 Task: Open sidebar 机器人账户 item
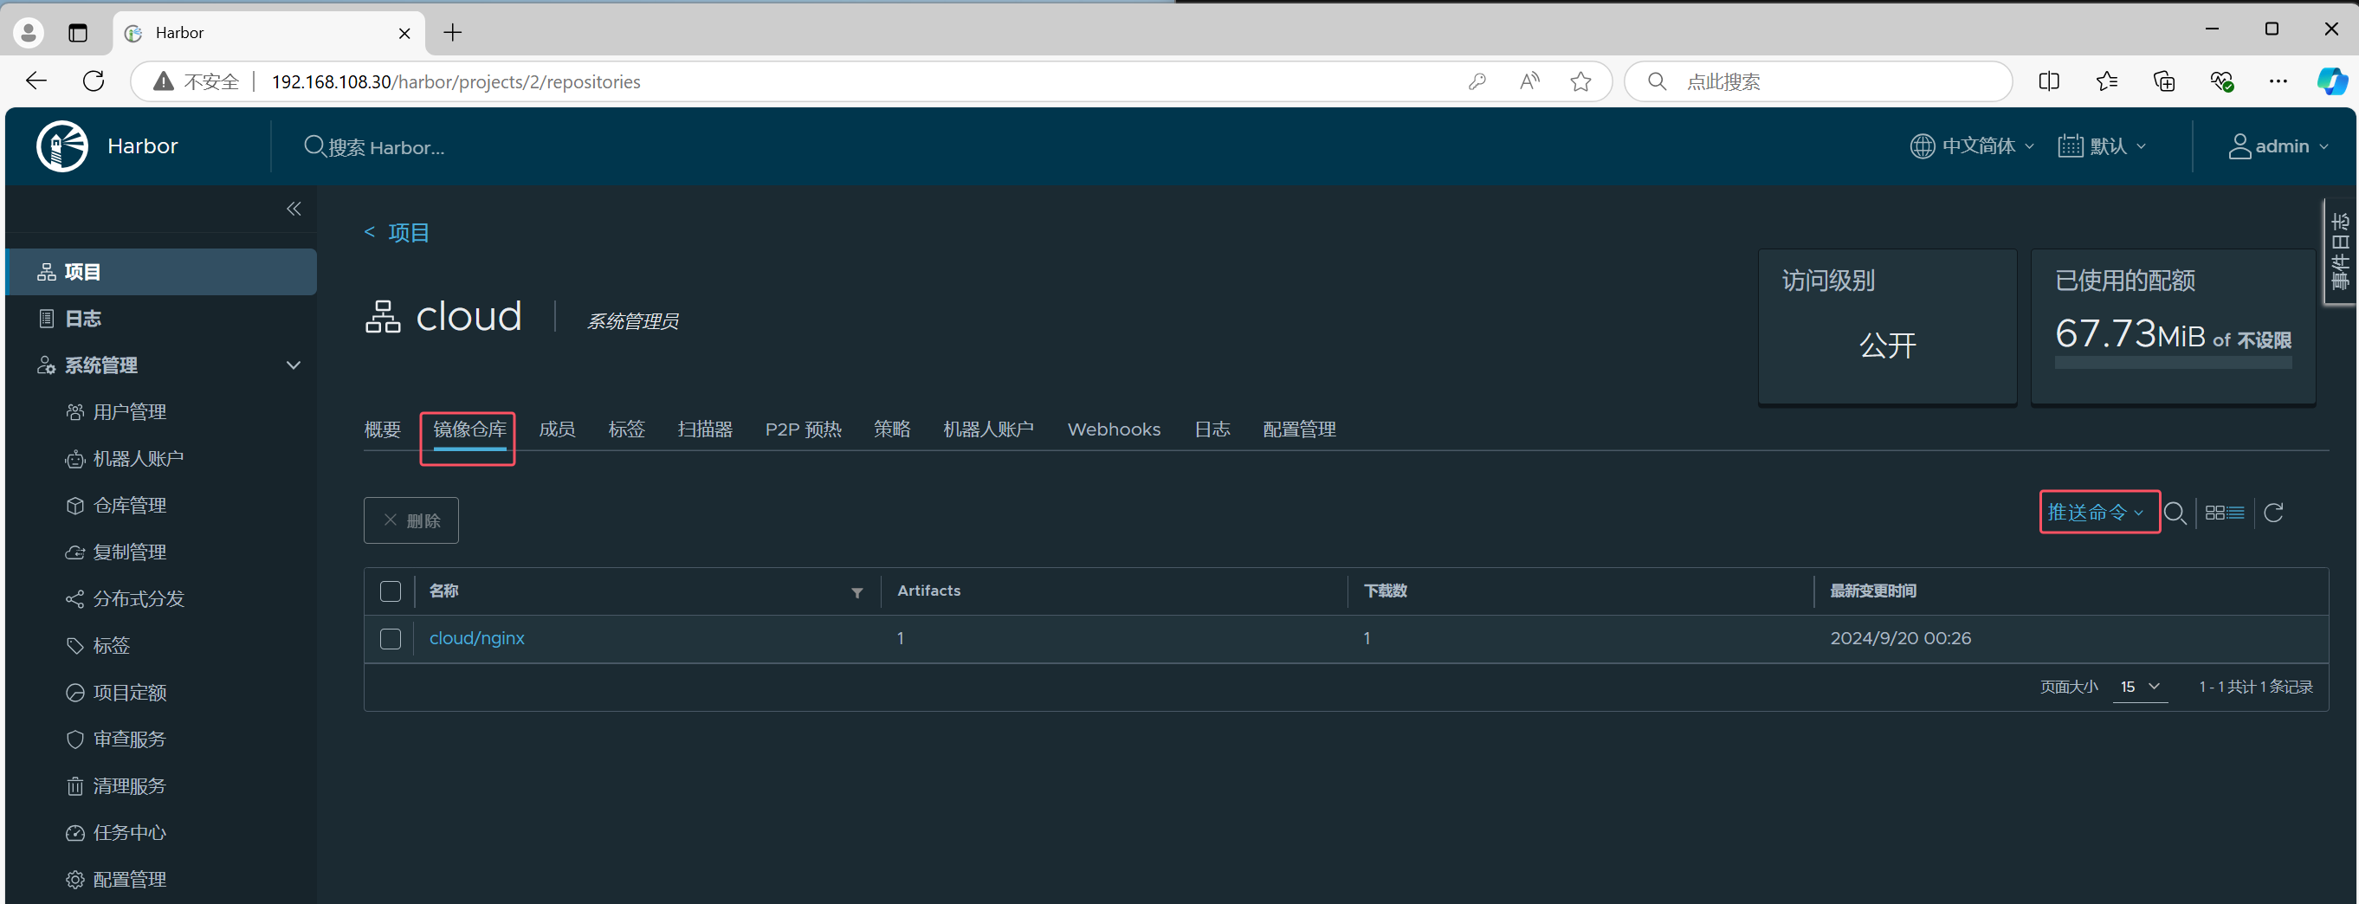coord(139,459)
